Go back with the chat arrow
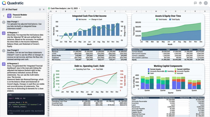This screenshot has width=210, height=117. 4,16
